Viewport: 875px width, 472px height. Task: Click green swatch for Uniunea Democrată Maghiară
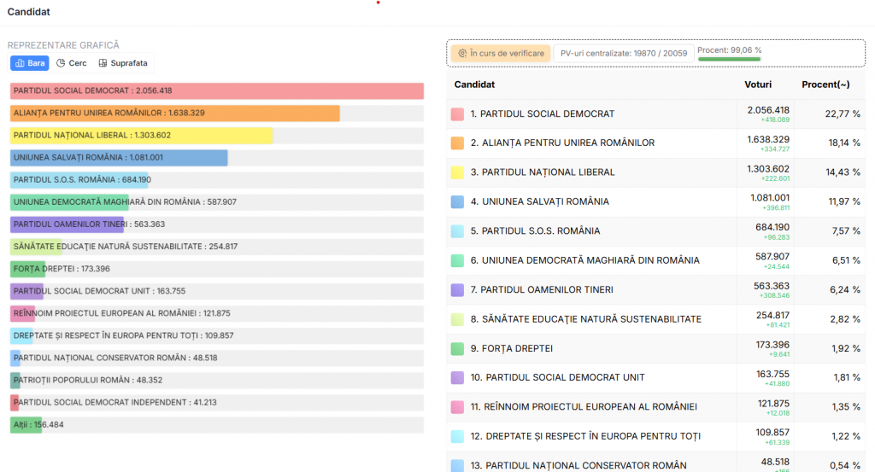[457, 260]
